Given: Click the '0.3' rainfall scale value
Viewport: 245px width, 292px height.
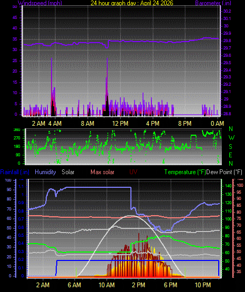Looking at the screenshot, I should click(x=21, y=251).
